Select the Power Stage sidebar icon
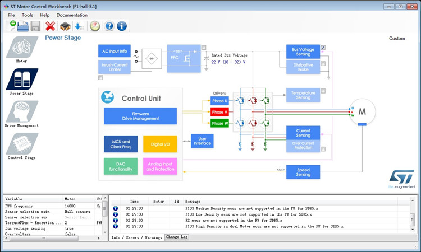This screenshot has height=252, width=421. click(x=22, y=80)
